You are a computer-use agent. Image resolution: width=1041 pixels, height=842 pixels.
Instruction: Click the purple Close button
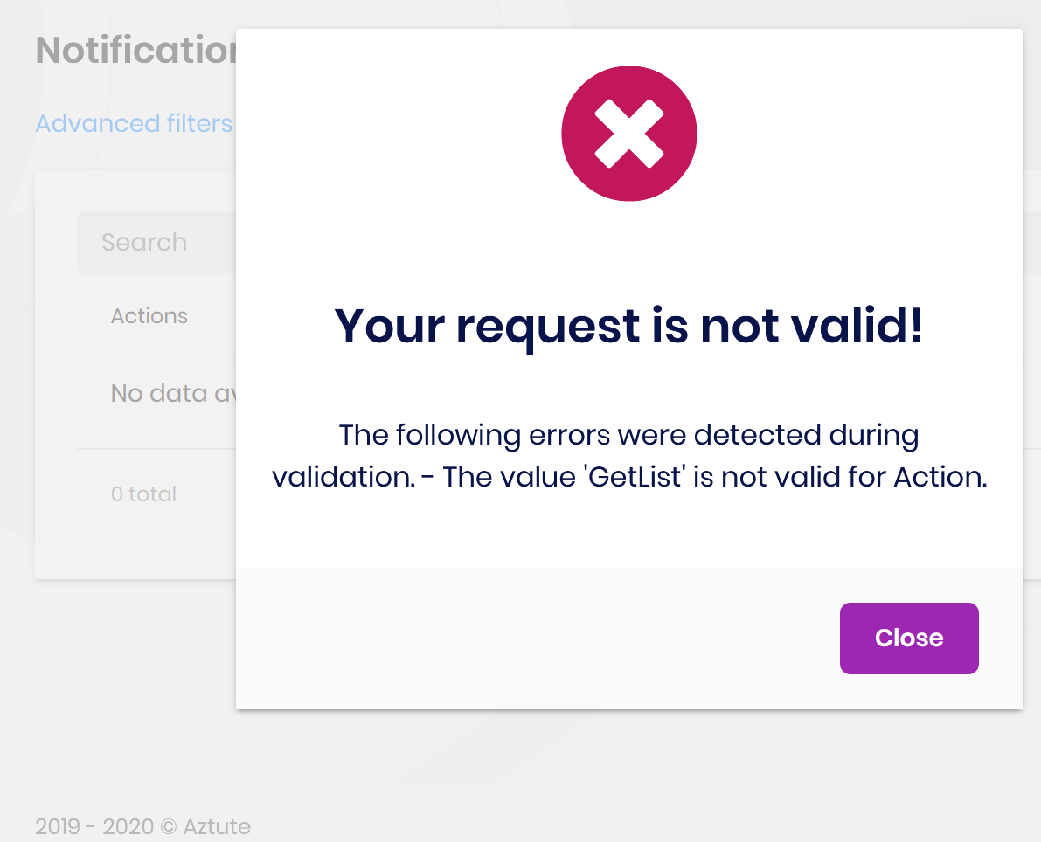click(x=909, y=638)
